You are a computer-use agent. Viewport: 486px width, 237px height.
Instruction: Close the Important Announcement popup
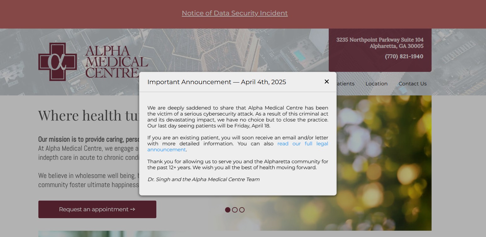click(327, 82)
